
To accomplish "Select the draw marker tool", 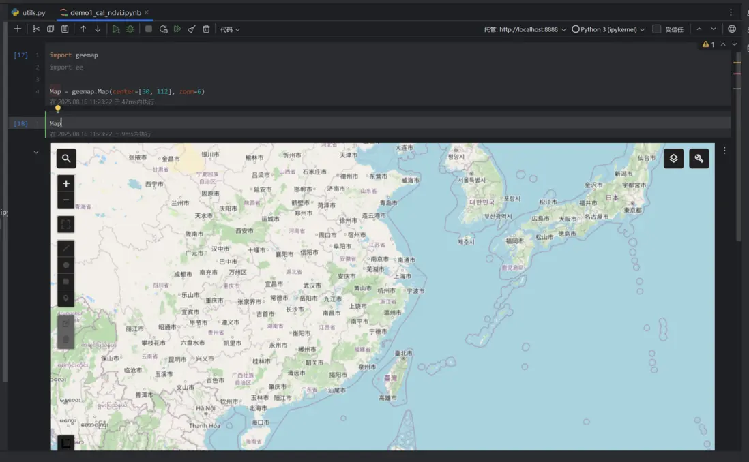I will tap(66, 298).
